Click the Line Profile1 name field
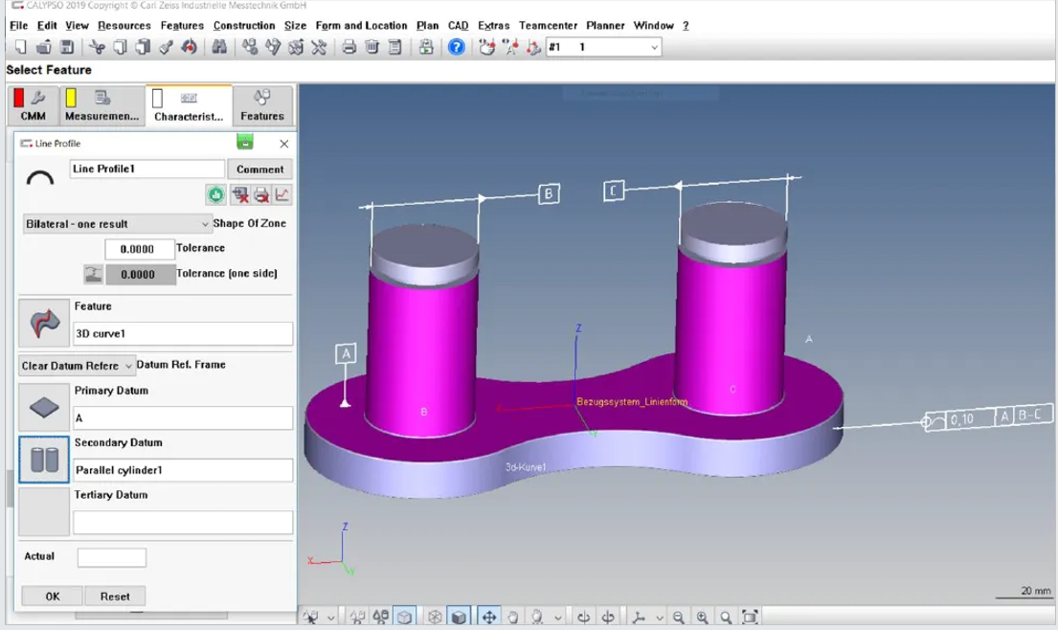 click(x=147, y=169)
